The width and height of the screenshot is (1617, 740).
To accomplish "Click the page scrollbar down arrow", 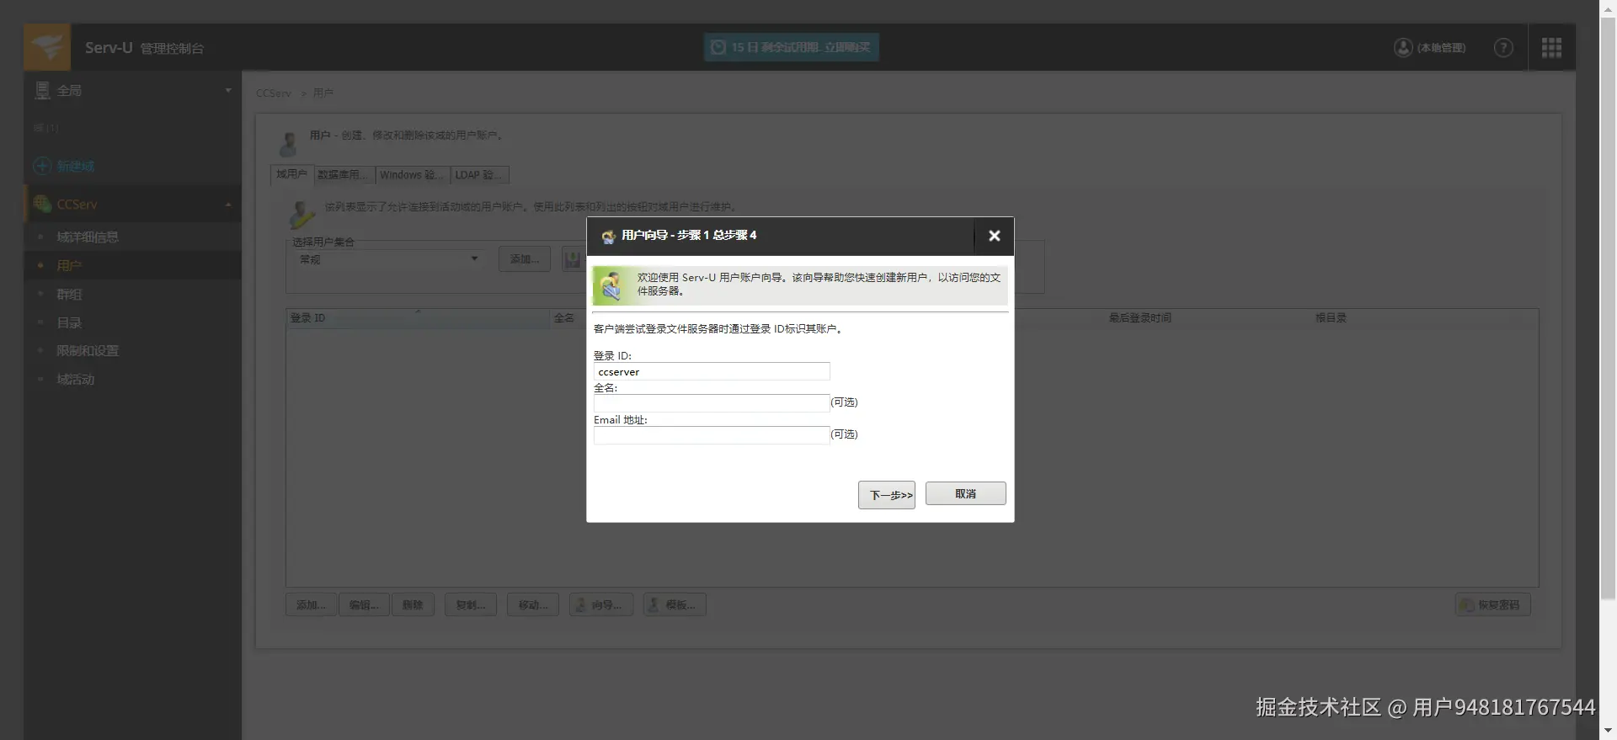I will coord(1609,731).
